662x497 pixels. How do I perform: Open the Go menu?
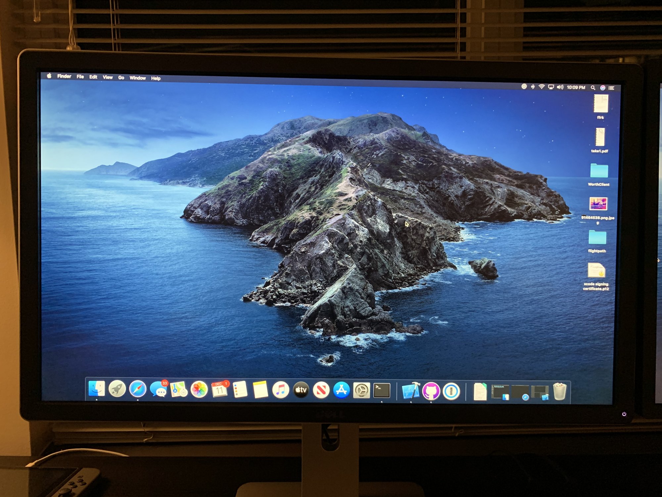121,78
